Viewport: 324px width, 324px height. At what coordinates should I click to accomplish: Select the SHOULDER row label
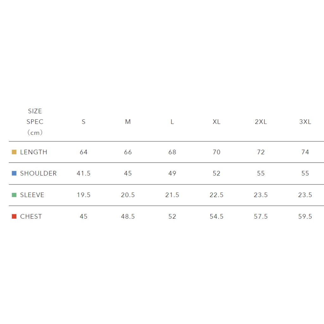38,173
